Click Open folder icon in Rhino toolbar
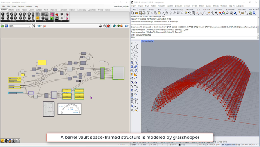The height and width of the screenshot is (147, 260). coord(136,13)
